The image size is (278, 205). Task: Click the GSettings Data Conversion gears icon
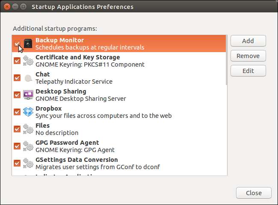pos(28,163)
